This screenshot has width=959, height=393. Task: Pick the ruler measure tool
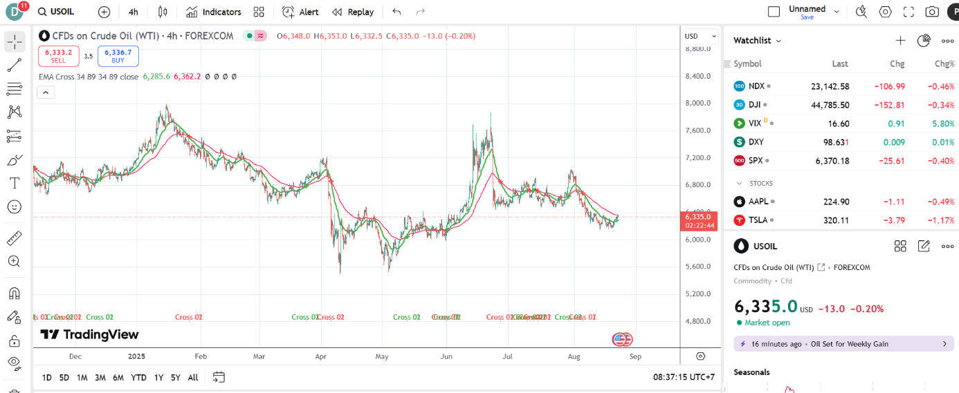(15, 239)
